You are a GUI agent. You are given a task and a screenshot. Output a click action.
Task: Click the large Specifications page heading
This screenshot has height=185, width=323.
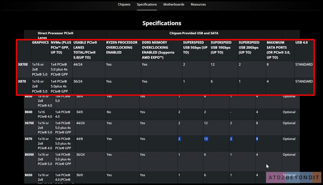(x=162, y=23)
